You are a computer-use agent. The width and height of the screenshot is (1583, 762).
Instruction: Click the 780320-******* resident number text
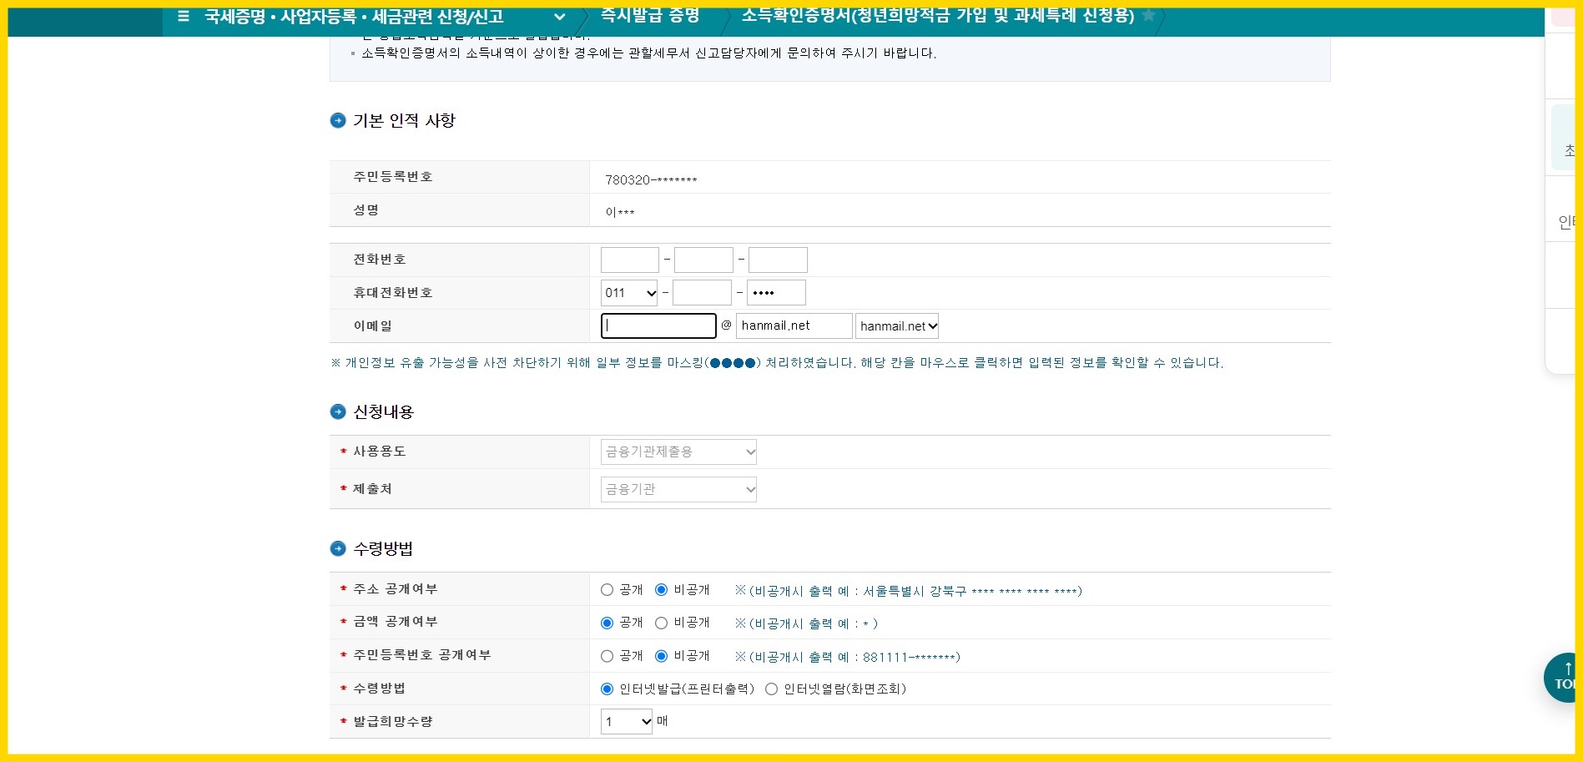[651, 179]
